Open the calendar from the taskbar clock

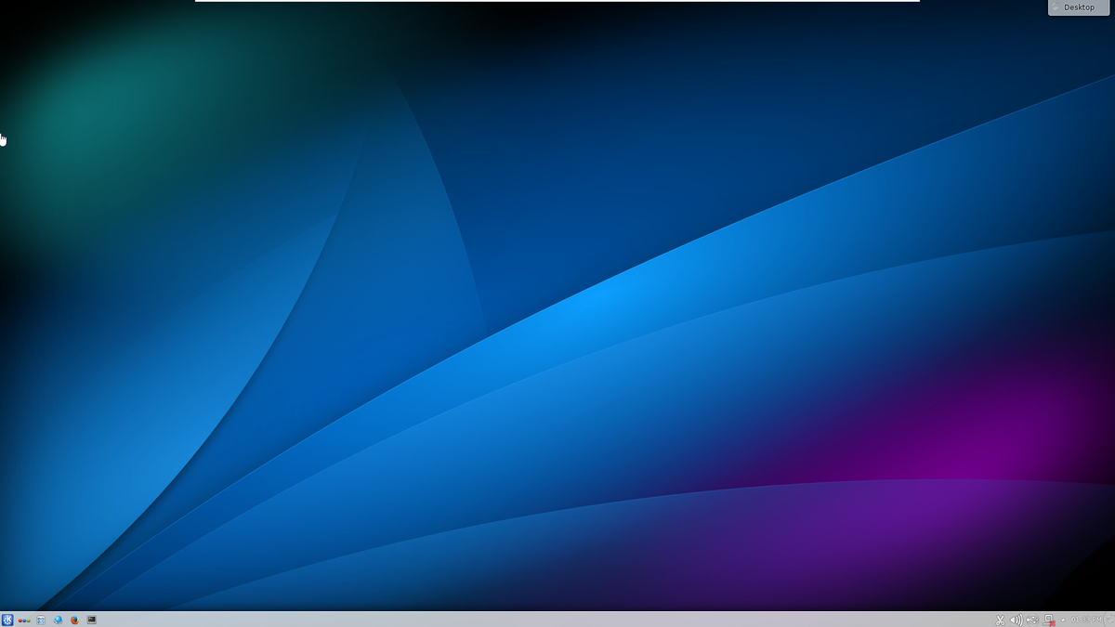1087,620
